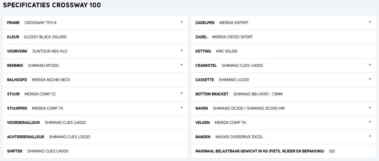
Task: Open REMMEN Shimano MT200 details plus
Action: pos(182,65)
